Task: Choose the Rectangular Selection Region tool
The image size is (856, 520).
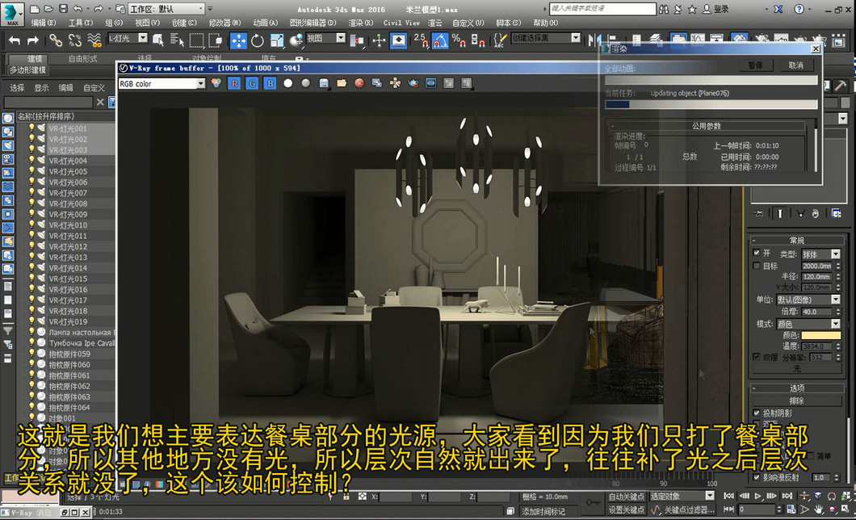Action: coord(196,40)
